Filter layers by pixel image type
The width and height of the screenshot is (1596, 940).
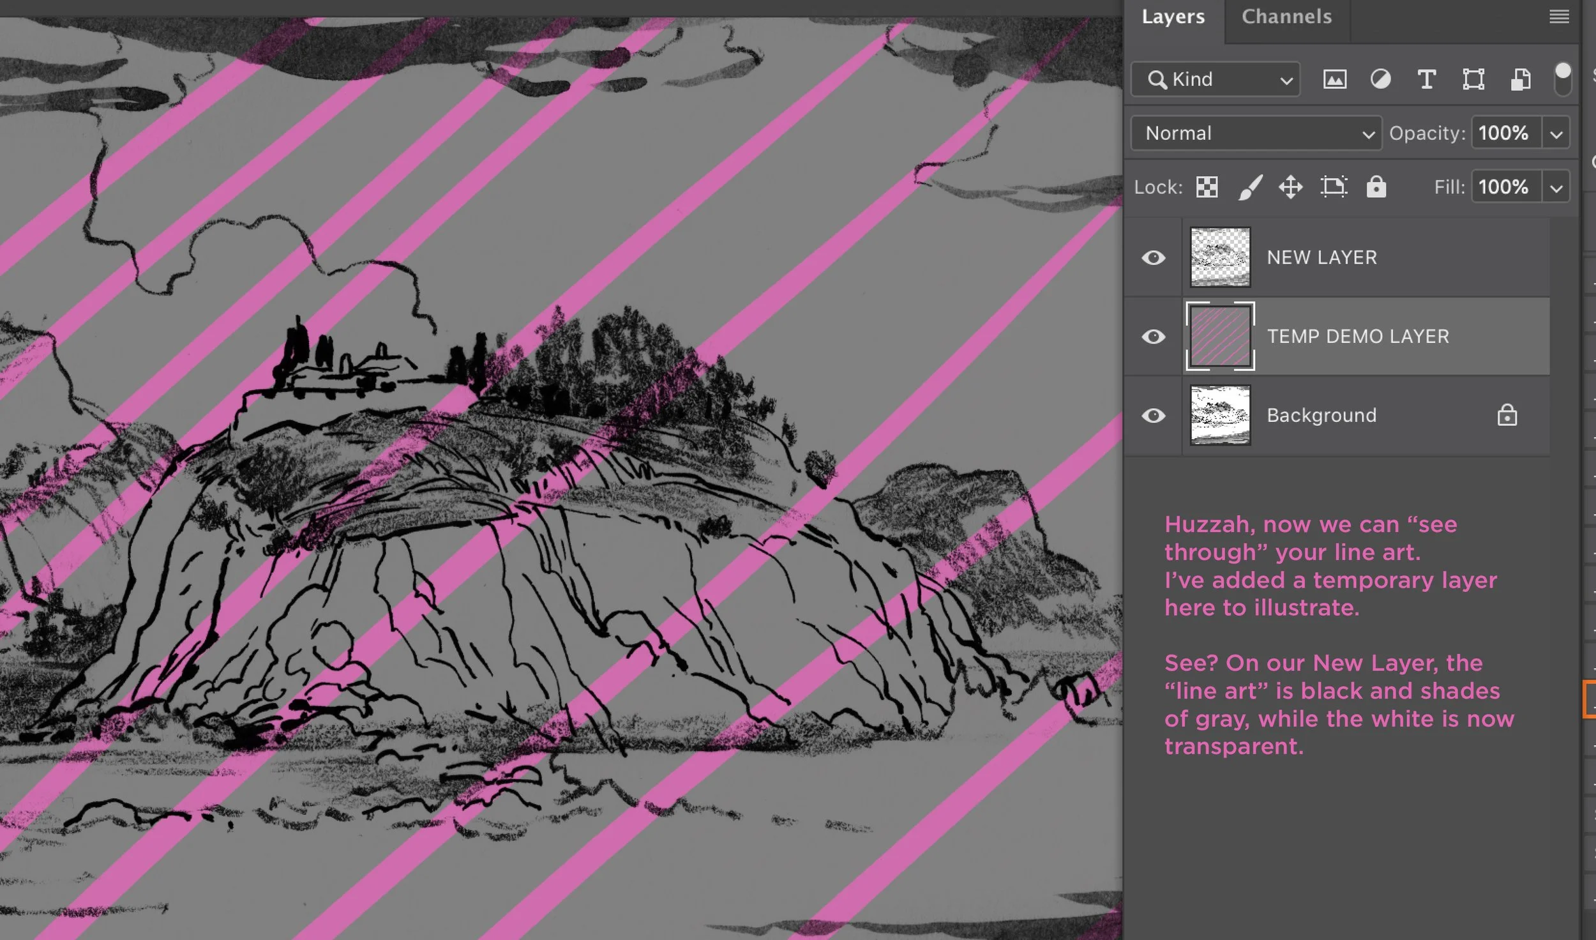(x=1334, y=80)
